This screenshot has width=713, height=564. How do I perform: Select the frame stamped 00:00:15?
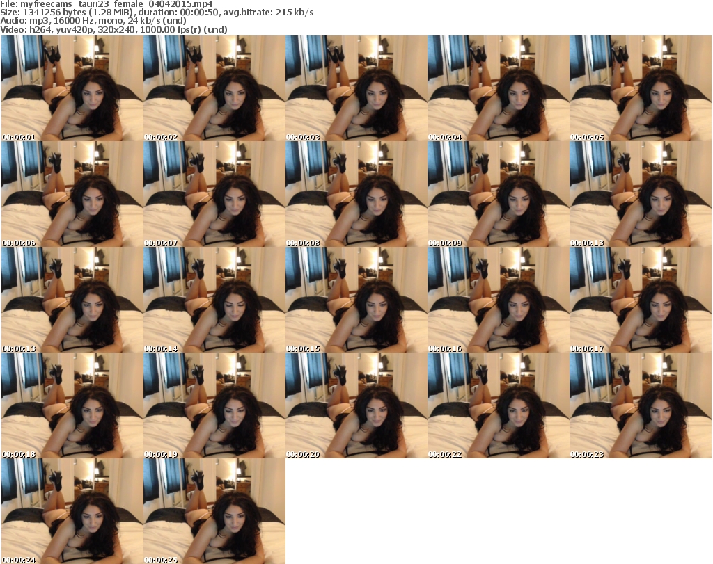(356, 300)
